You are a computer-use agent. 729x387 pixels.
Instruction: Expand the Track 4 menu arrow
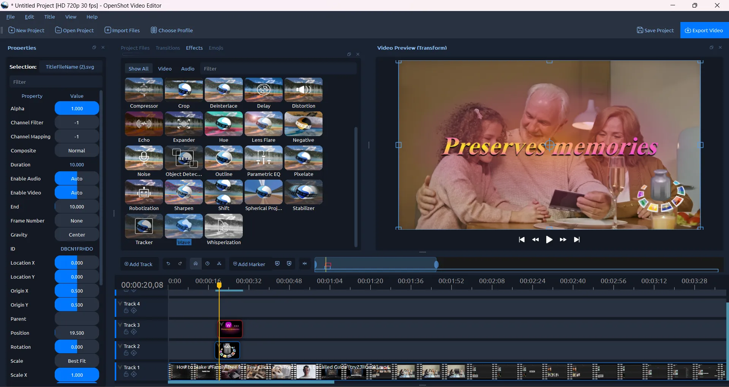[120, 304]
